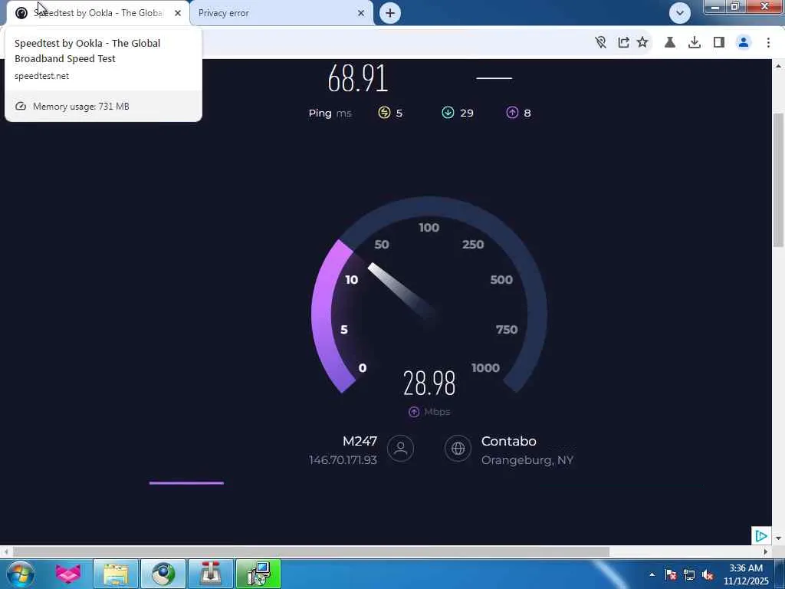Click the vertical scrollbar down arrow
Screen dimensions: 785x589
click(779, 538)
